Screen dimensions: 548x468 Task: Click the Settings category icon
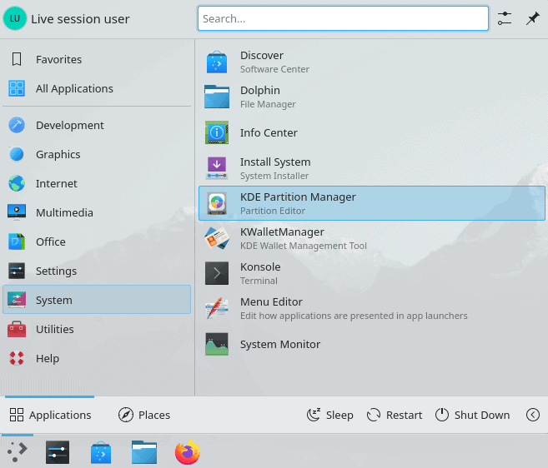coord(17,271)
